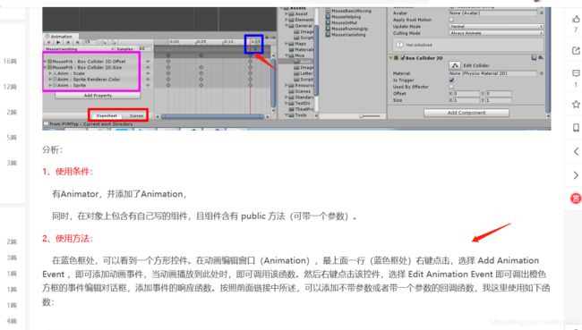Collapse the Box Collider 2D component foldout
Viewport: 582px width, 330px height.
coord(391,58)
